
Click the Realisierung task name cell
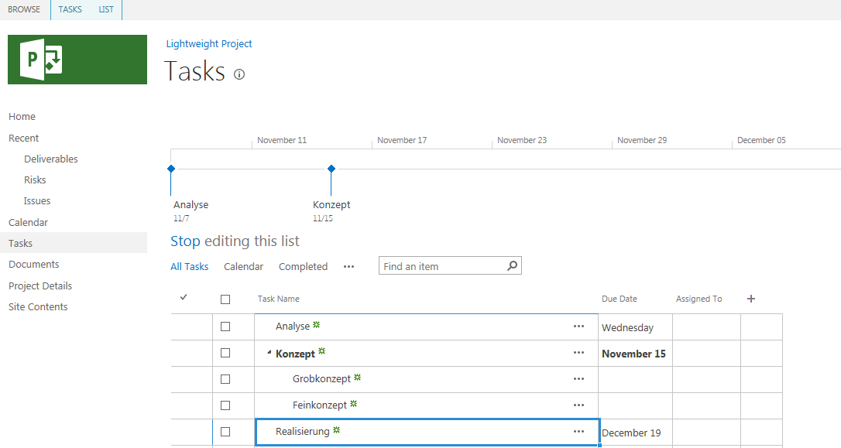(x=427, y=432)
